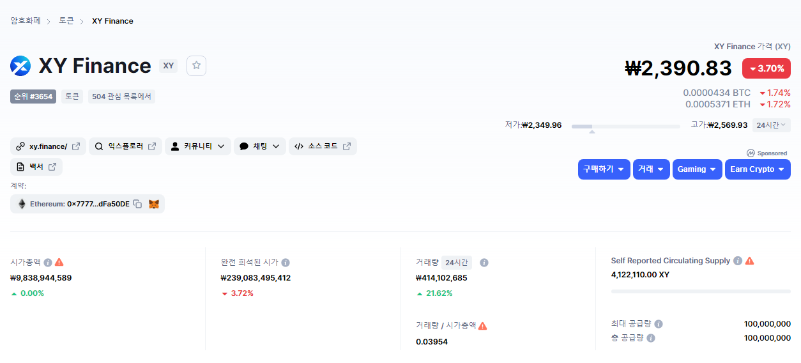Click info icon next to 최대 공급량
Image resolution: width=801 pixels, height=363 pixels.
(659, 324)
